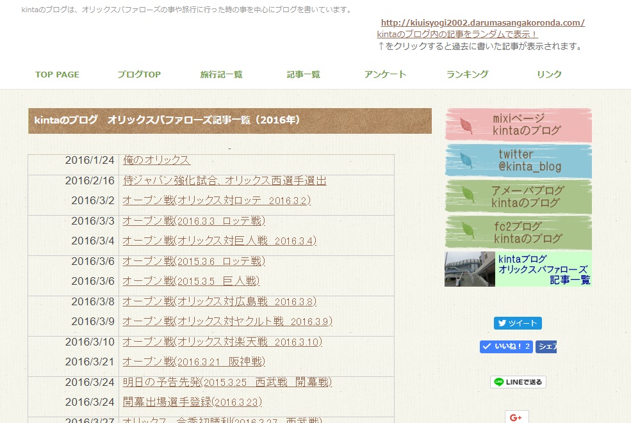This screenshot has height=423, width=631.
Task: Open オープン戦(2016.3.3 ロッテ戦) link
Action: click(x=194, y=221)
